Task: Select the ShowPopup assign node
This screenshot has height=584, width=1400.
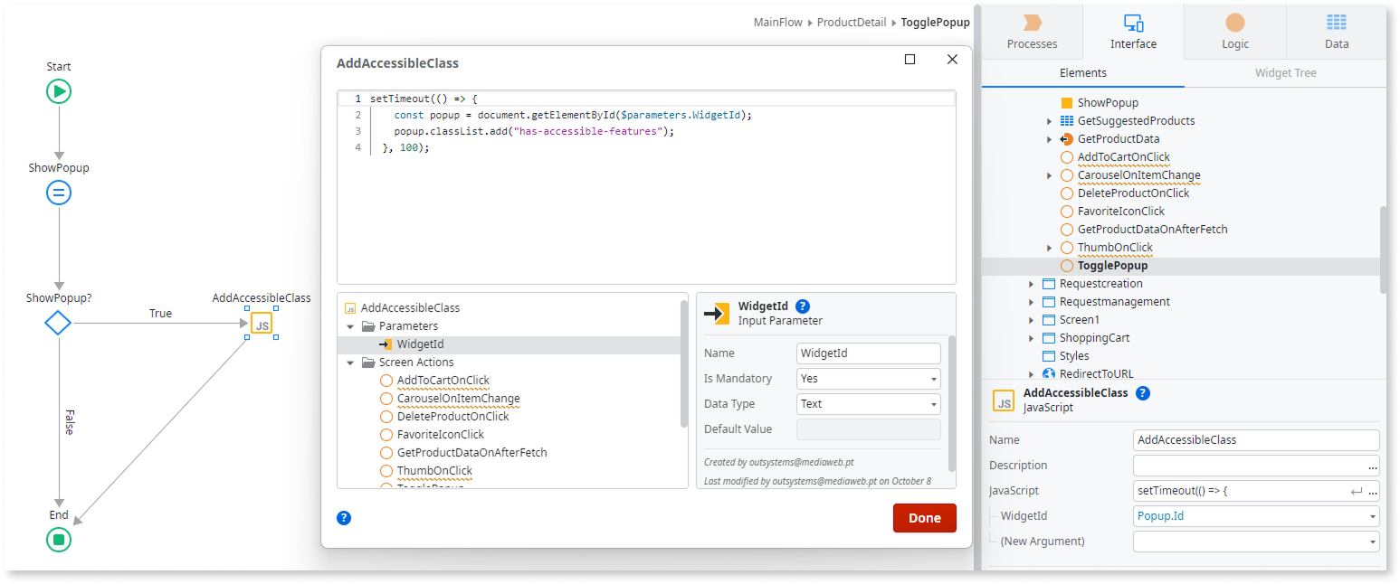Action: 59,193
